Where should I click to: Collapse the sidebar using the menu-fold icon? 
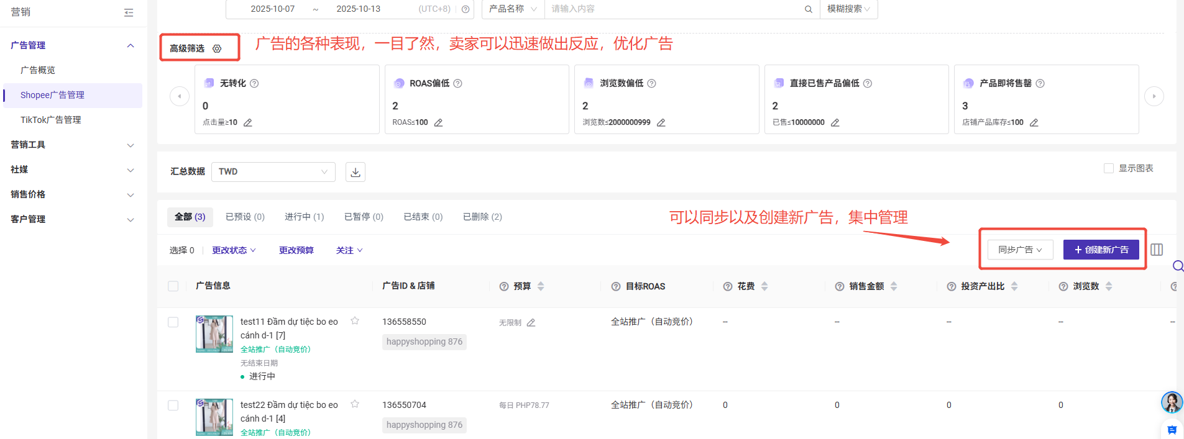click(129, 12)
